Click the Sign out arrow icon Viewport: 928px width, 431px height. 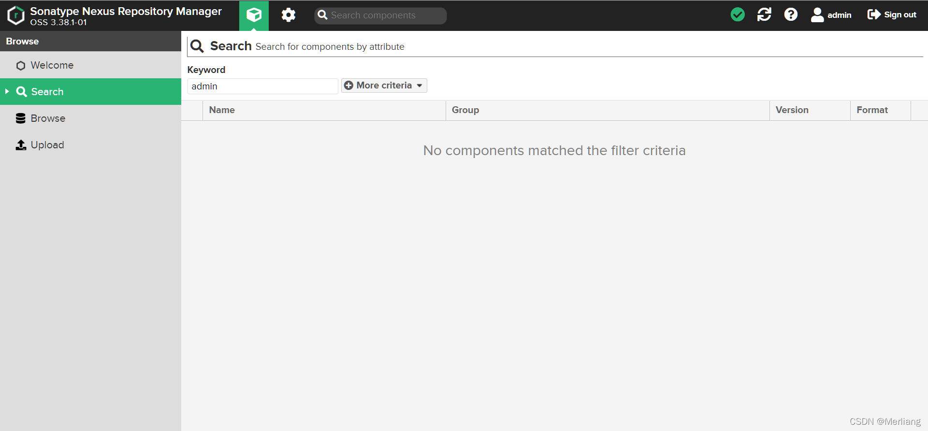(x=874, y=14)
